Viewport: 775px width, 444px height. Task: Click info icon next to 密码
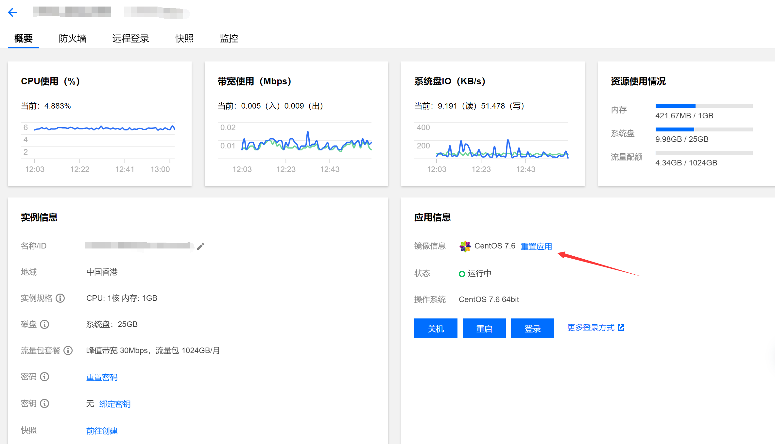coord(44,377)
